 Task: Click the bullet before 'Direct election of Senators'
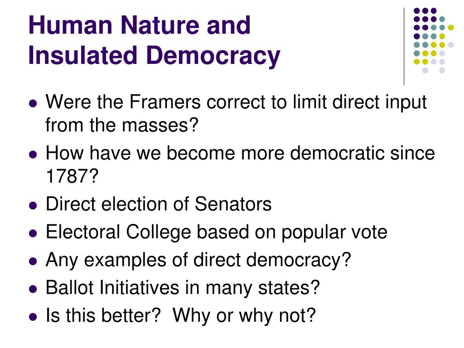coord(33,205)
